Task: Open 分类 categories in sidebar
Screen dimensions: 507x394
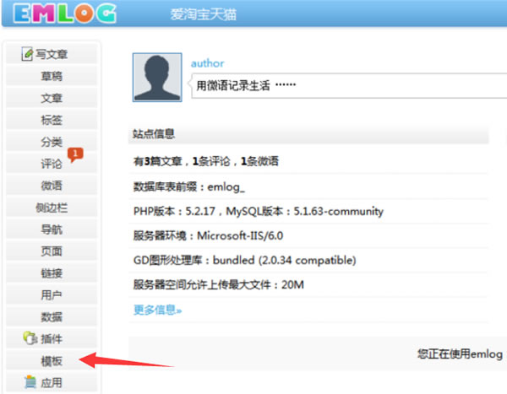Action: pos(52,142)
